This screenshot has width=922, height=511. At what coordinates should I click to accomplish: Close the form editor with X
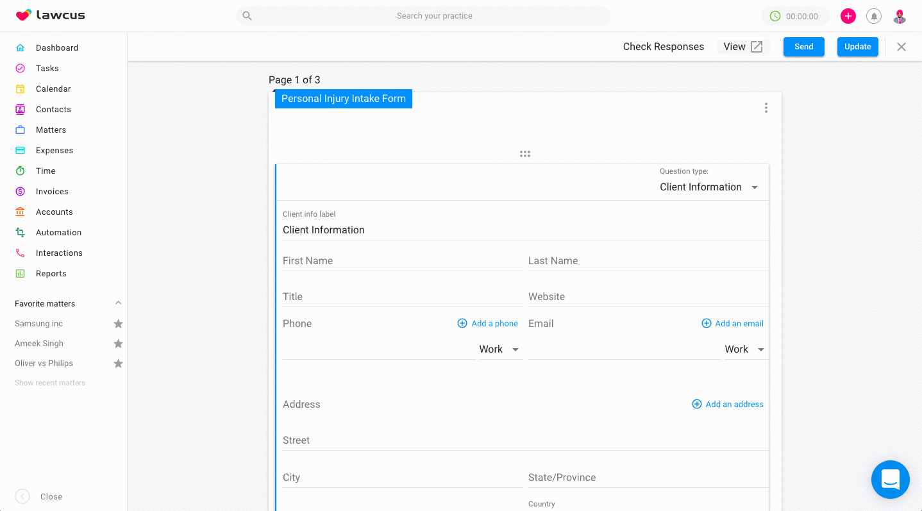901,47
